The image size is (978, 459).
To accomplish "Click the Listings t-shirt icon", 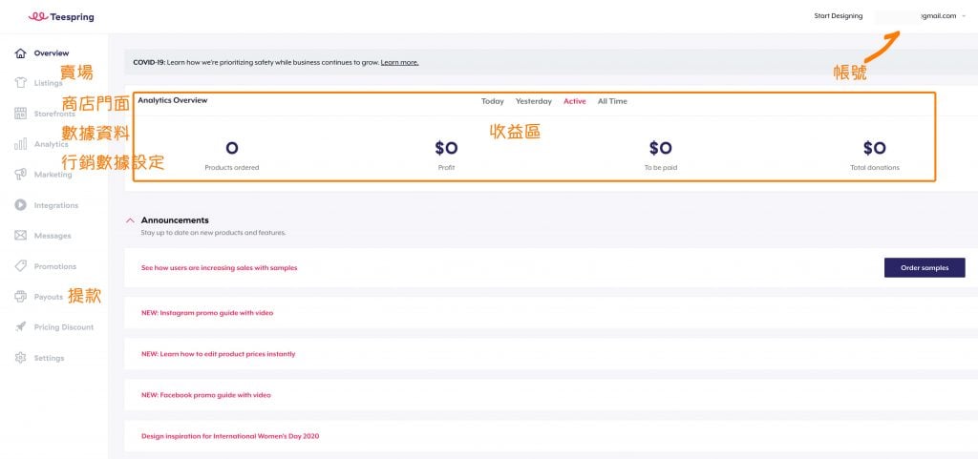I will click(x=21, y=83).
